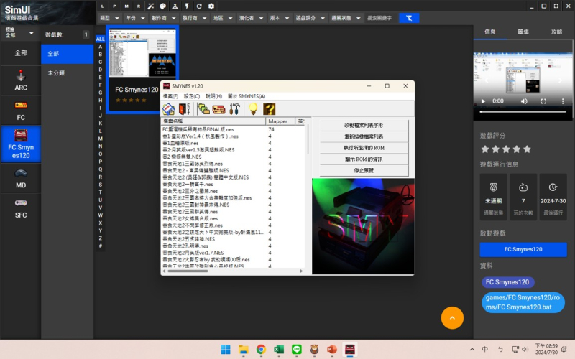Screen dimensions: 575x359
Task: Click the P toolbar button
Action: [114, 6]
